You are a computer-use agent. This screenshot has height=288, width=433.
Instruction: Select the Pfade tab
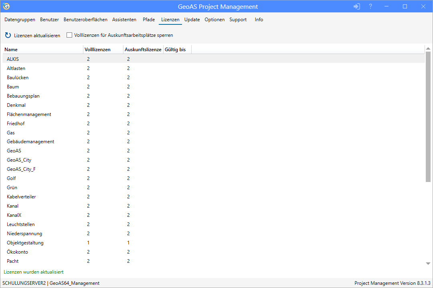tap(149, 20)
